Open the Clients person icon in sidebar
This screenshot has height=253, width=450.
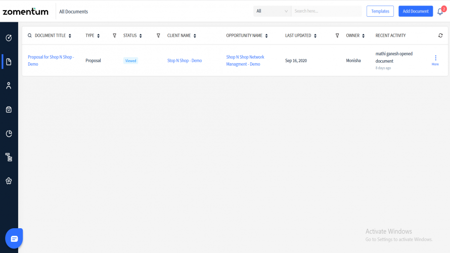[9, 86]
